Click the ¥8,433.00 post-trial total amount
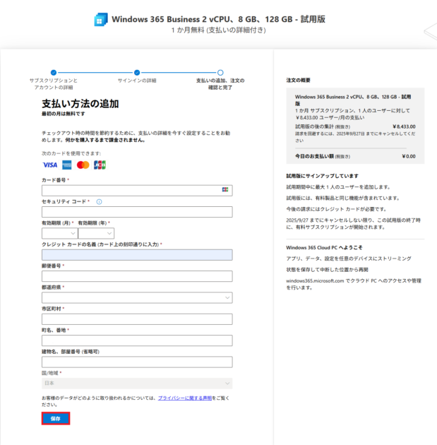This screenshot has height=445, width=437. tap(404, 126)
